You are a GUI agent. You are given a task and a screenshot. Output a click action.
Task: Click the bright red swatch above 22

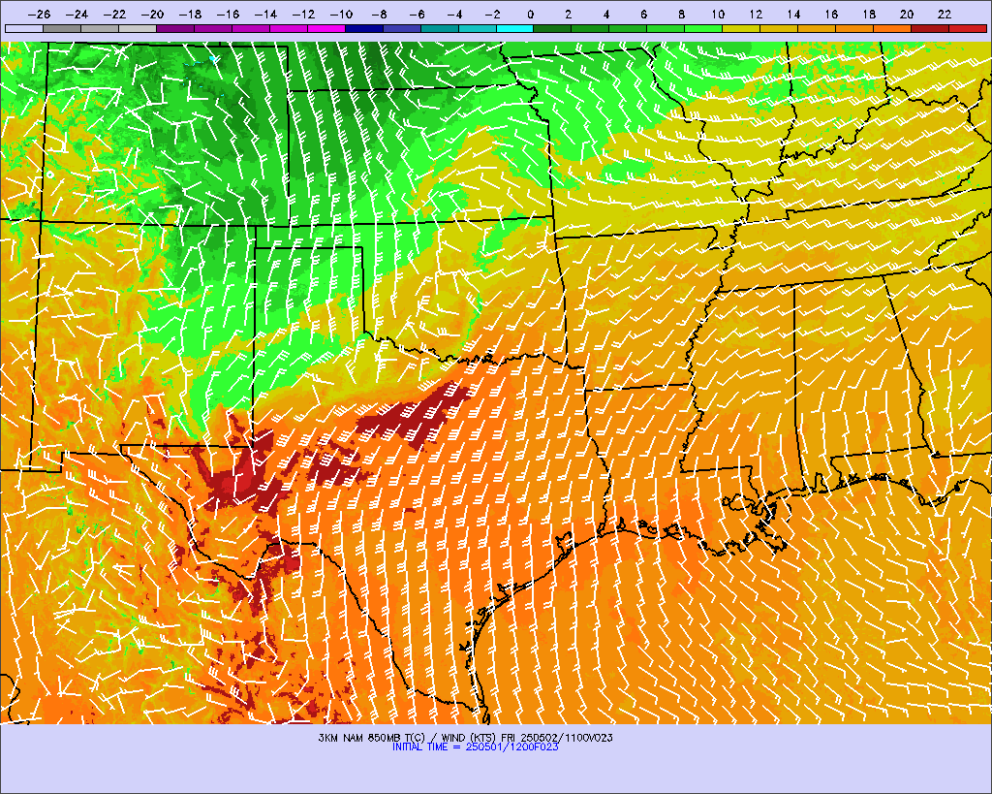click(x=968, y=28)
